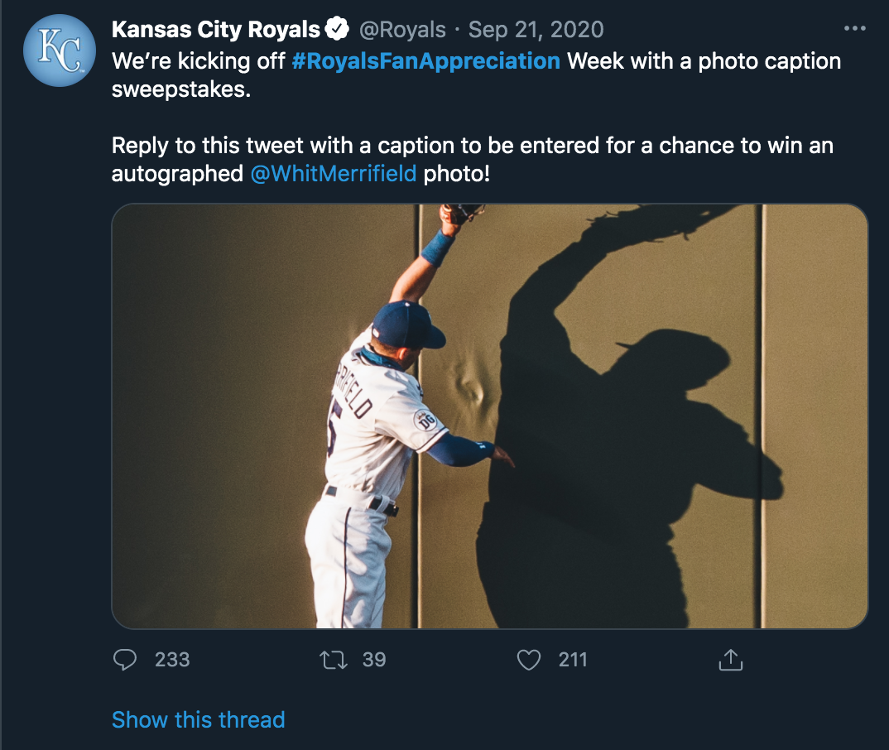The image size is (889, 750).
Task: Like the tweet with heart icon
Action: point(528,660)
